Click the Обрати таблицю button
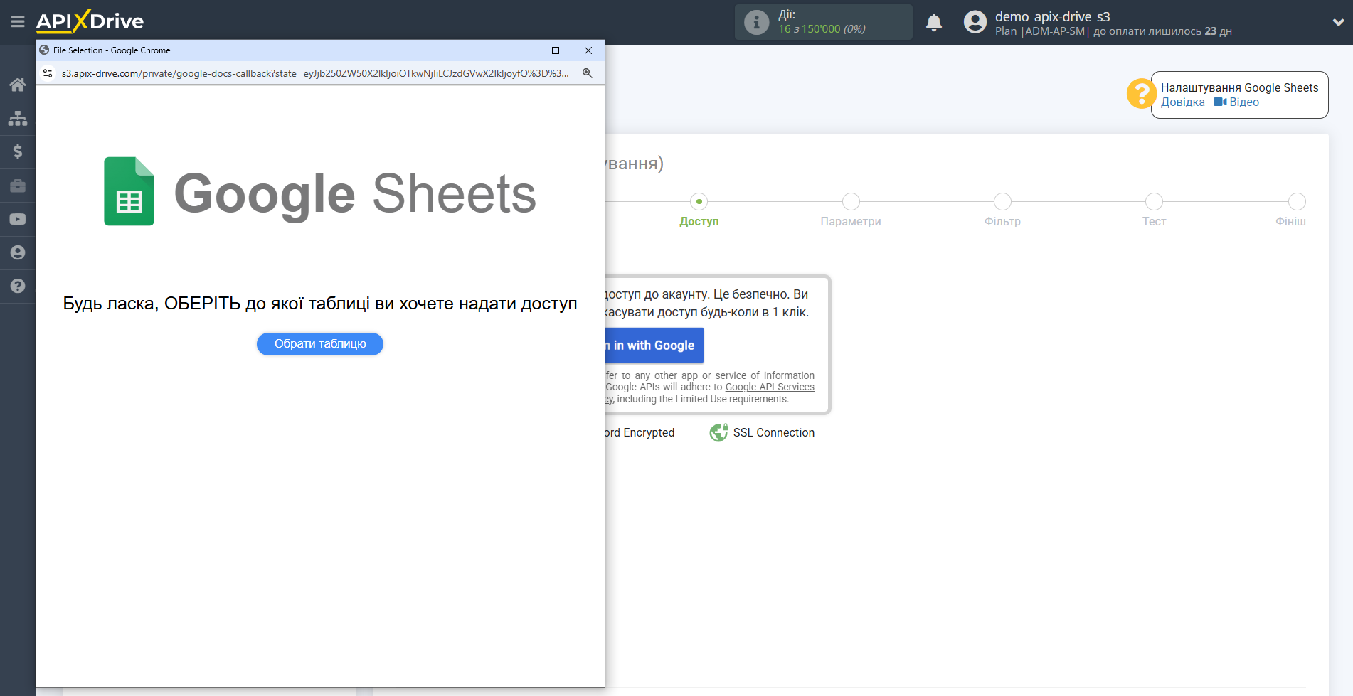1353x696 pixels. pos(320,344)
